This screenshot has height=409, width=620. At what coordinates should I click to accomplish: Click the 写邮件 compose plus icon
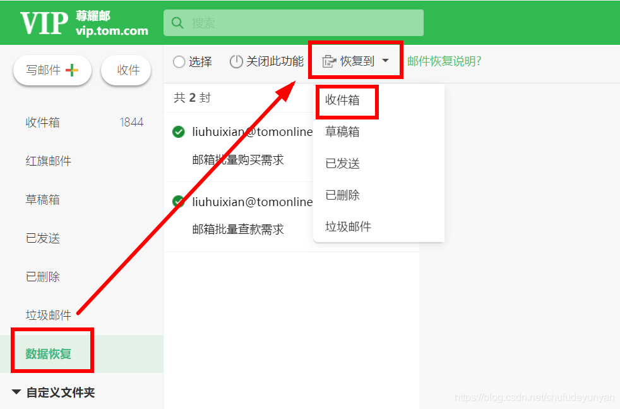point(73,70)
